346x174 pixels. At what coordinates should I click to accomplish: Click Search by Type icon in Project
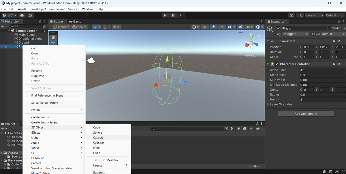pos(232,128)
